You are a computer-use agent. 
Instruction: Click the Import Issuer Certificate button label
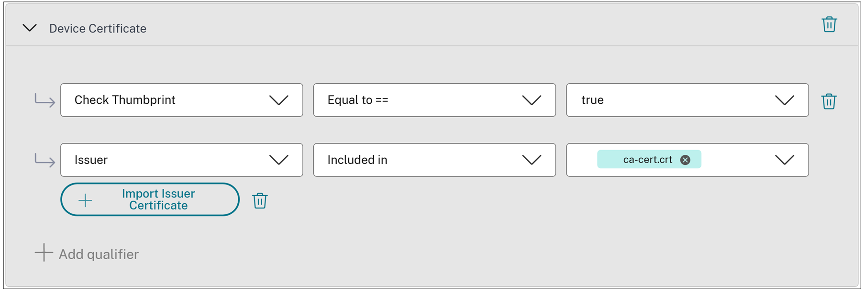point(158,199)
